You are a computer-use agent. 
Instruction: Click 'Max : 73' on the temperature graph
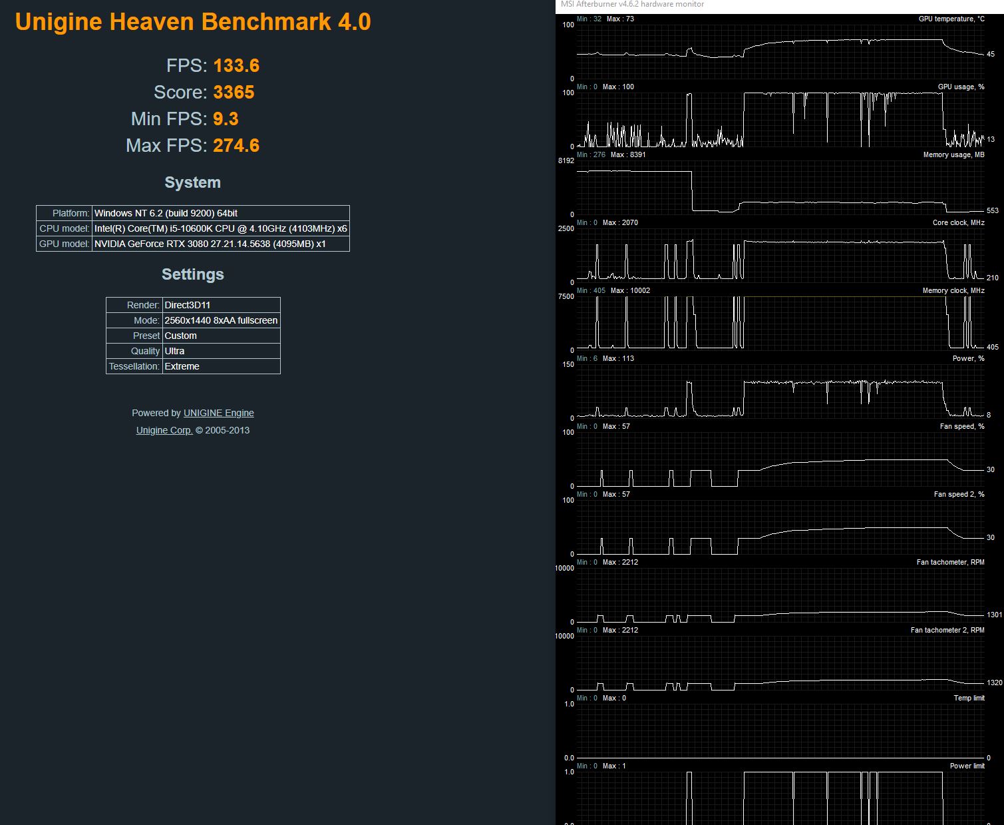click(620, 19)
